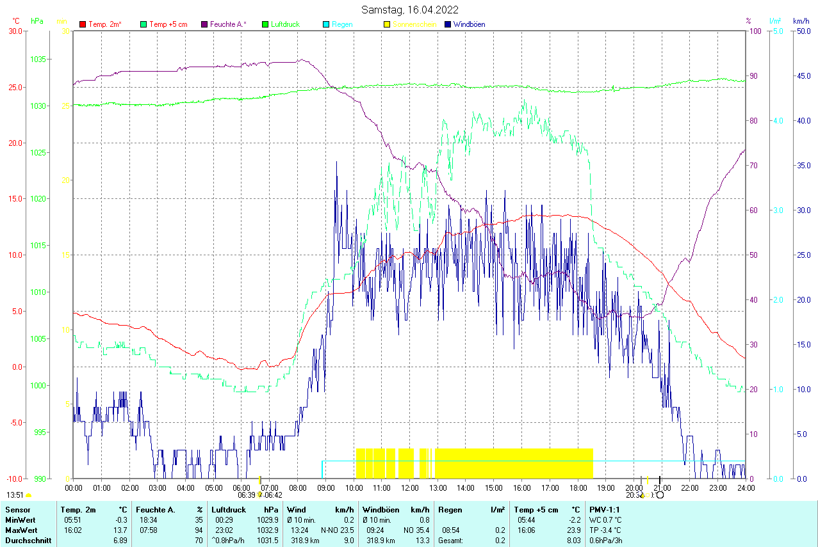Click the hPa axis unit label
Image resolution: width=818 pixels, height=547 pixels.
(x=37, y=21)
